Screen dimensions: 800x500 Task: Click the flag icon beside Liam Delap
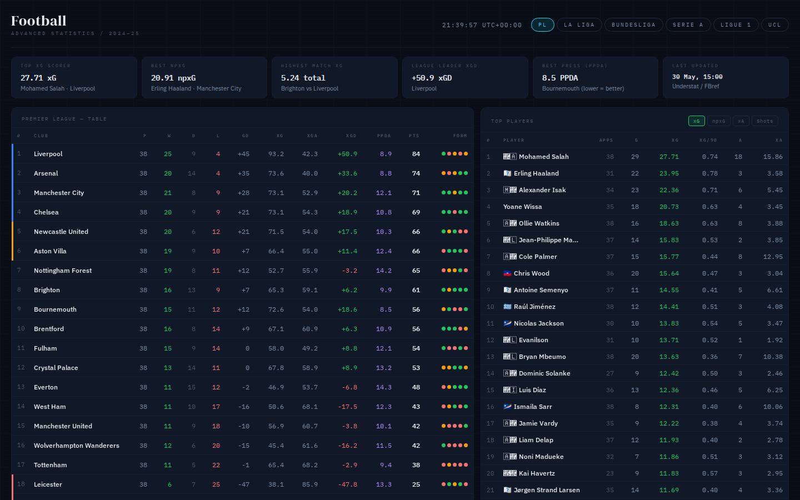tap(510, 440)
